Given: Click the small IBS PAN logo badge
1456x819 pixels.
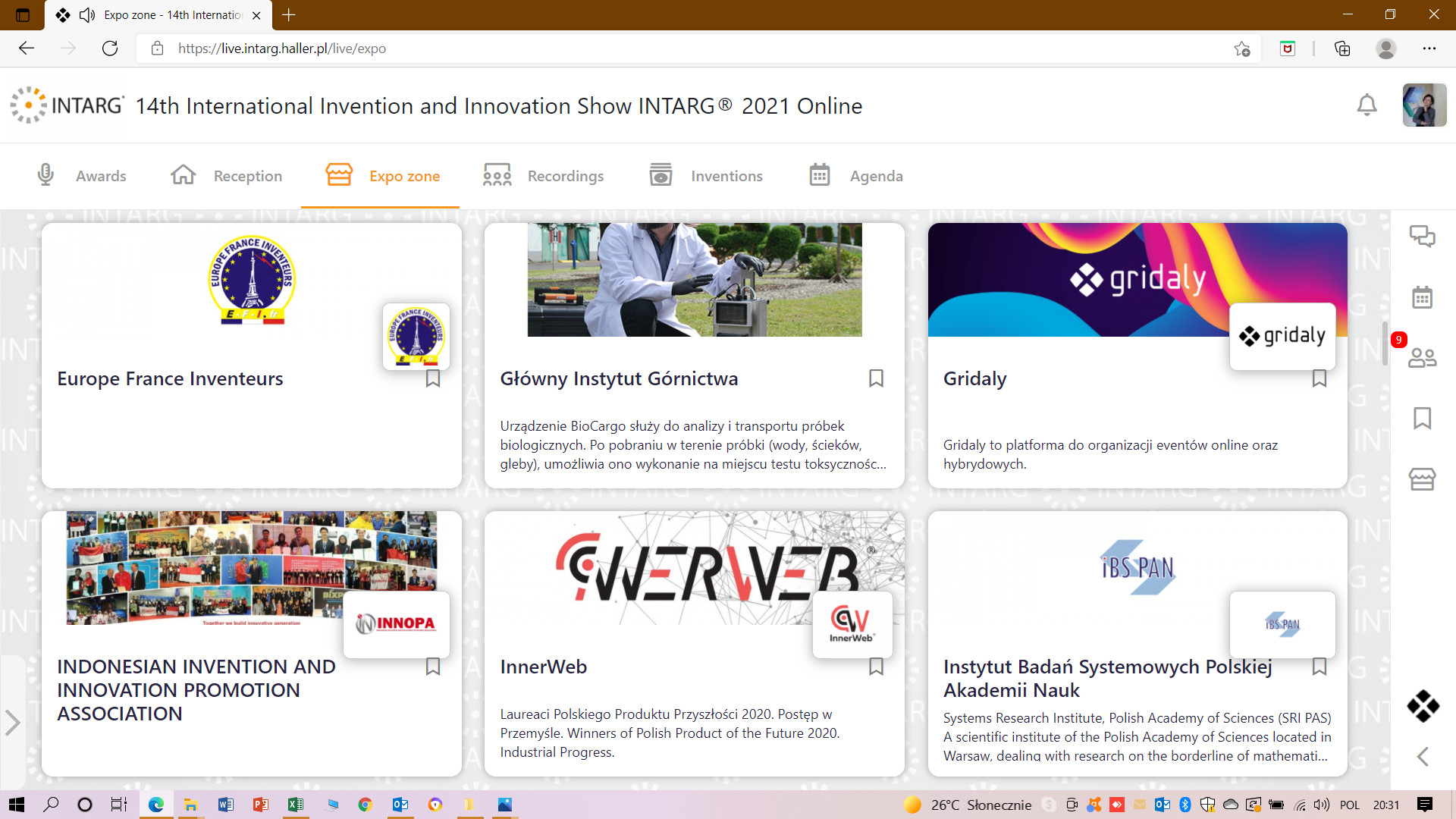Looking at the screenshot, I should [x=1282, y=624].
